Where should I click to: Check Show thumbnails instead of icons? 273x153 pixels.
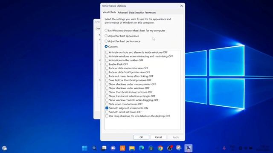(107, 92)
